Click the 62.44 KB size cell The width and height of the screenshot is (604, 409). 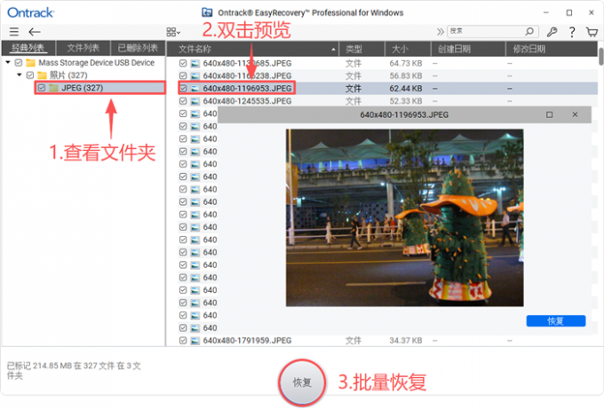406,89
